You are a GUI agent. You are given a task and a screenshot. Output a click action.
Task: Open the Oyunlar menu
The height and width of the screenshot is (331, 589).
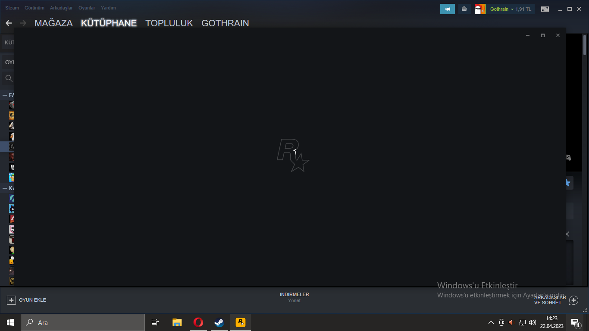pyautogui.click(x=87, y=8)
